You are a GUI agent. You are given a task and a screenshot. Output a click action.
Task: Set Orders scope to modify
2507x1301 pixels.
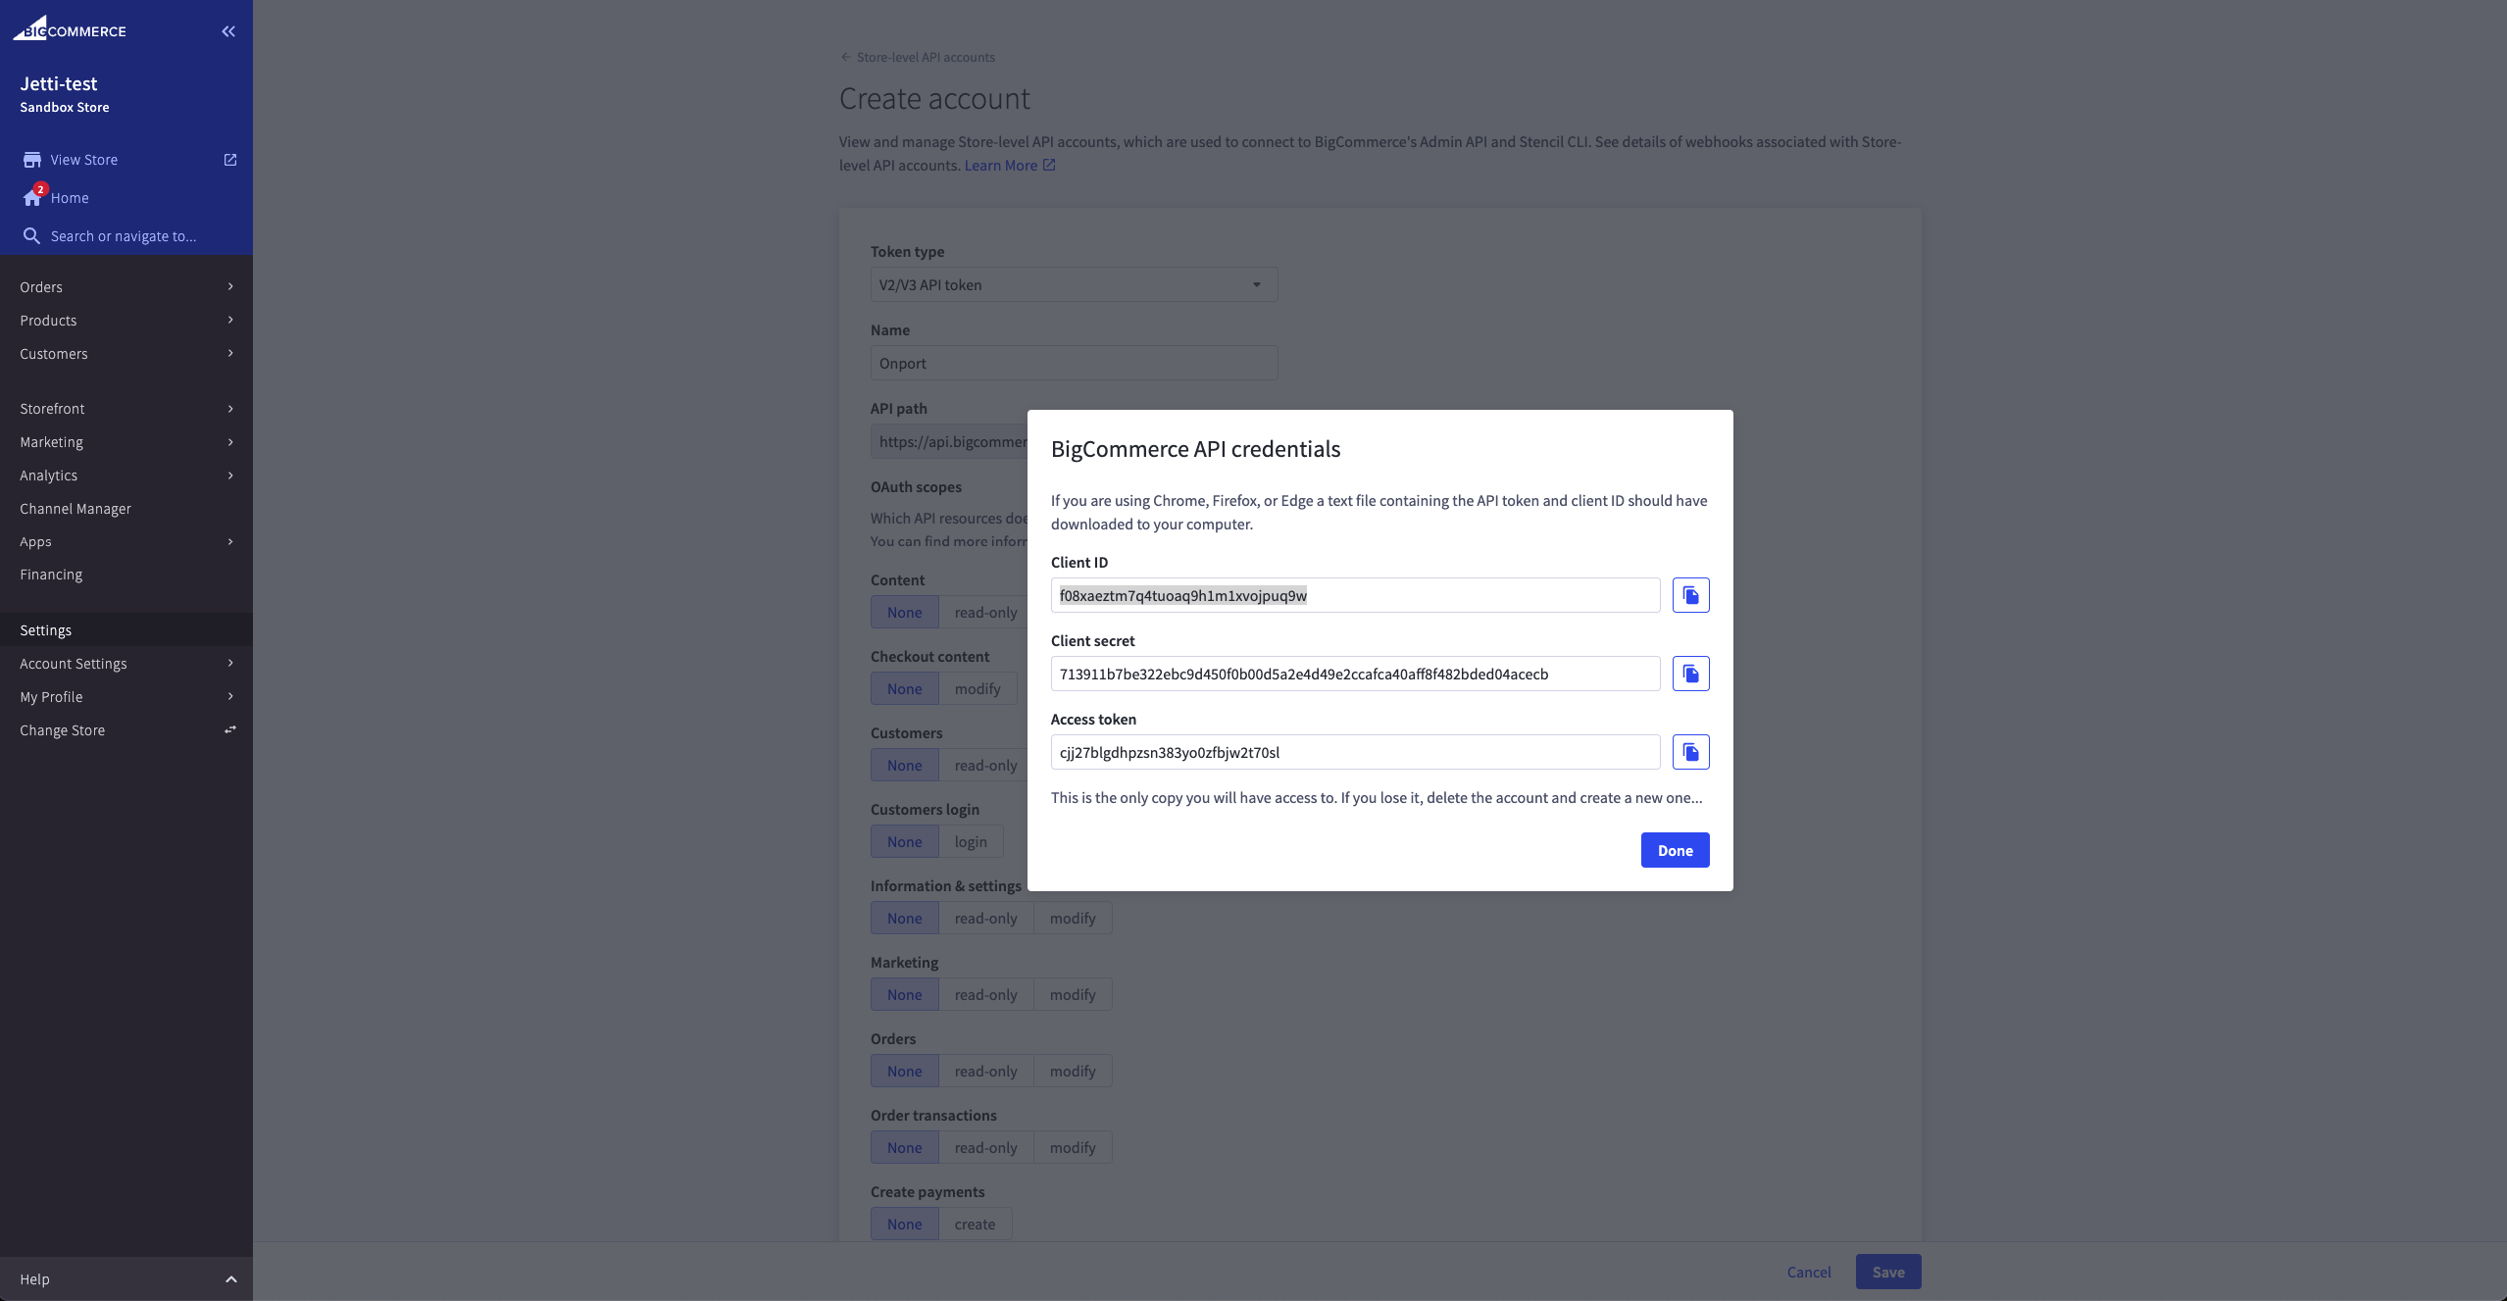click(x=1073, y=1071)
